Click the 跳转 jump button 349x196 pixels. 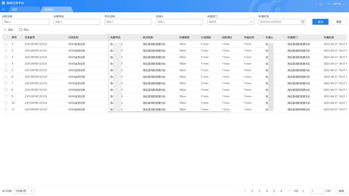[341, 191]
